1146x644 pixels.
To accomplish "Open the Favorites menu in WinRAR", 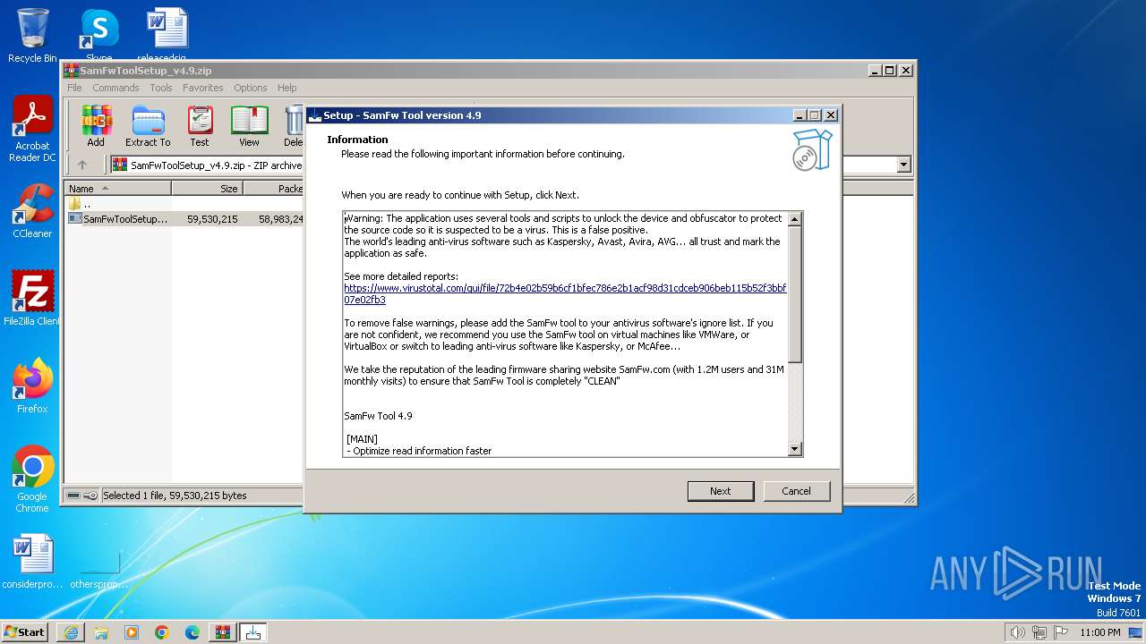I will 203,88.
